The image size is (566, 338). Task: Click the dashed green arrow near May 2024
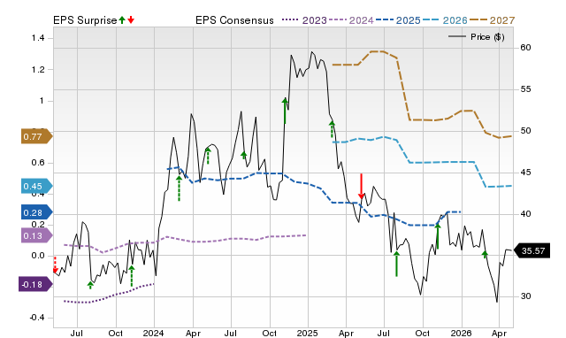208,156
